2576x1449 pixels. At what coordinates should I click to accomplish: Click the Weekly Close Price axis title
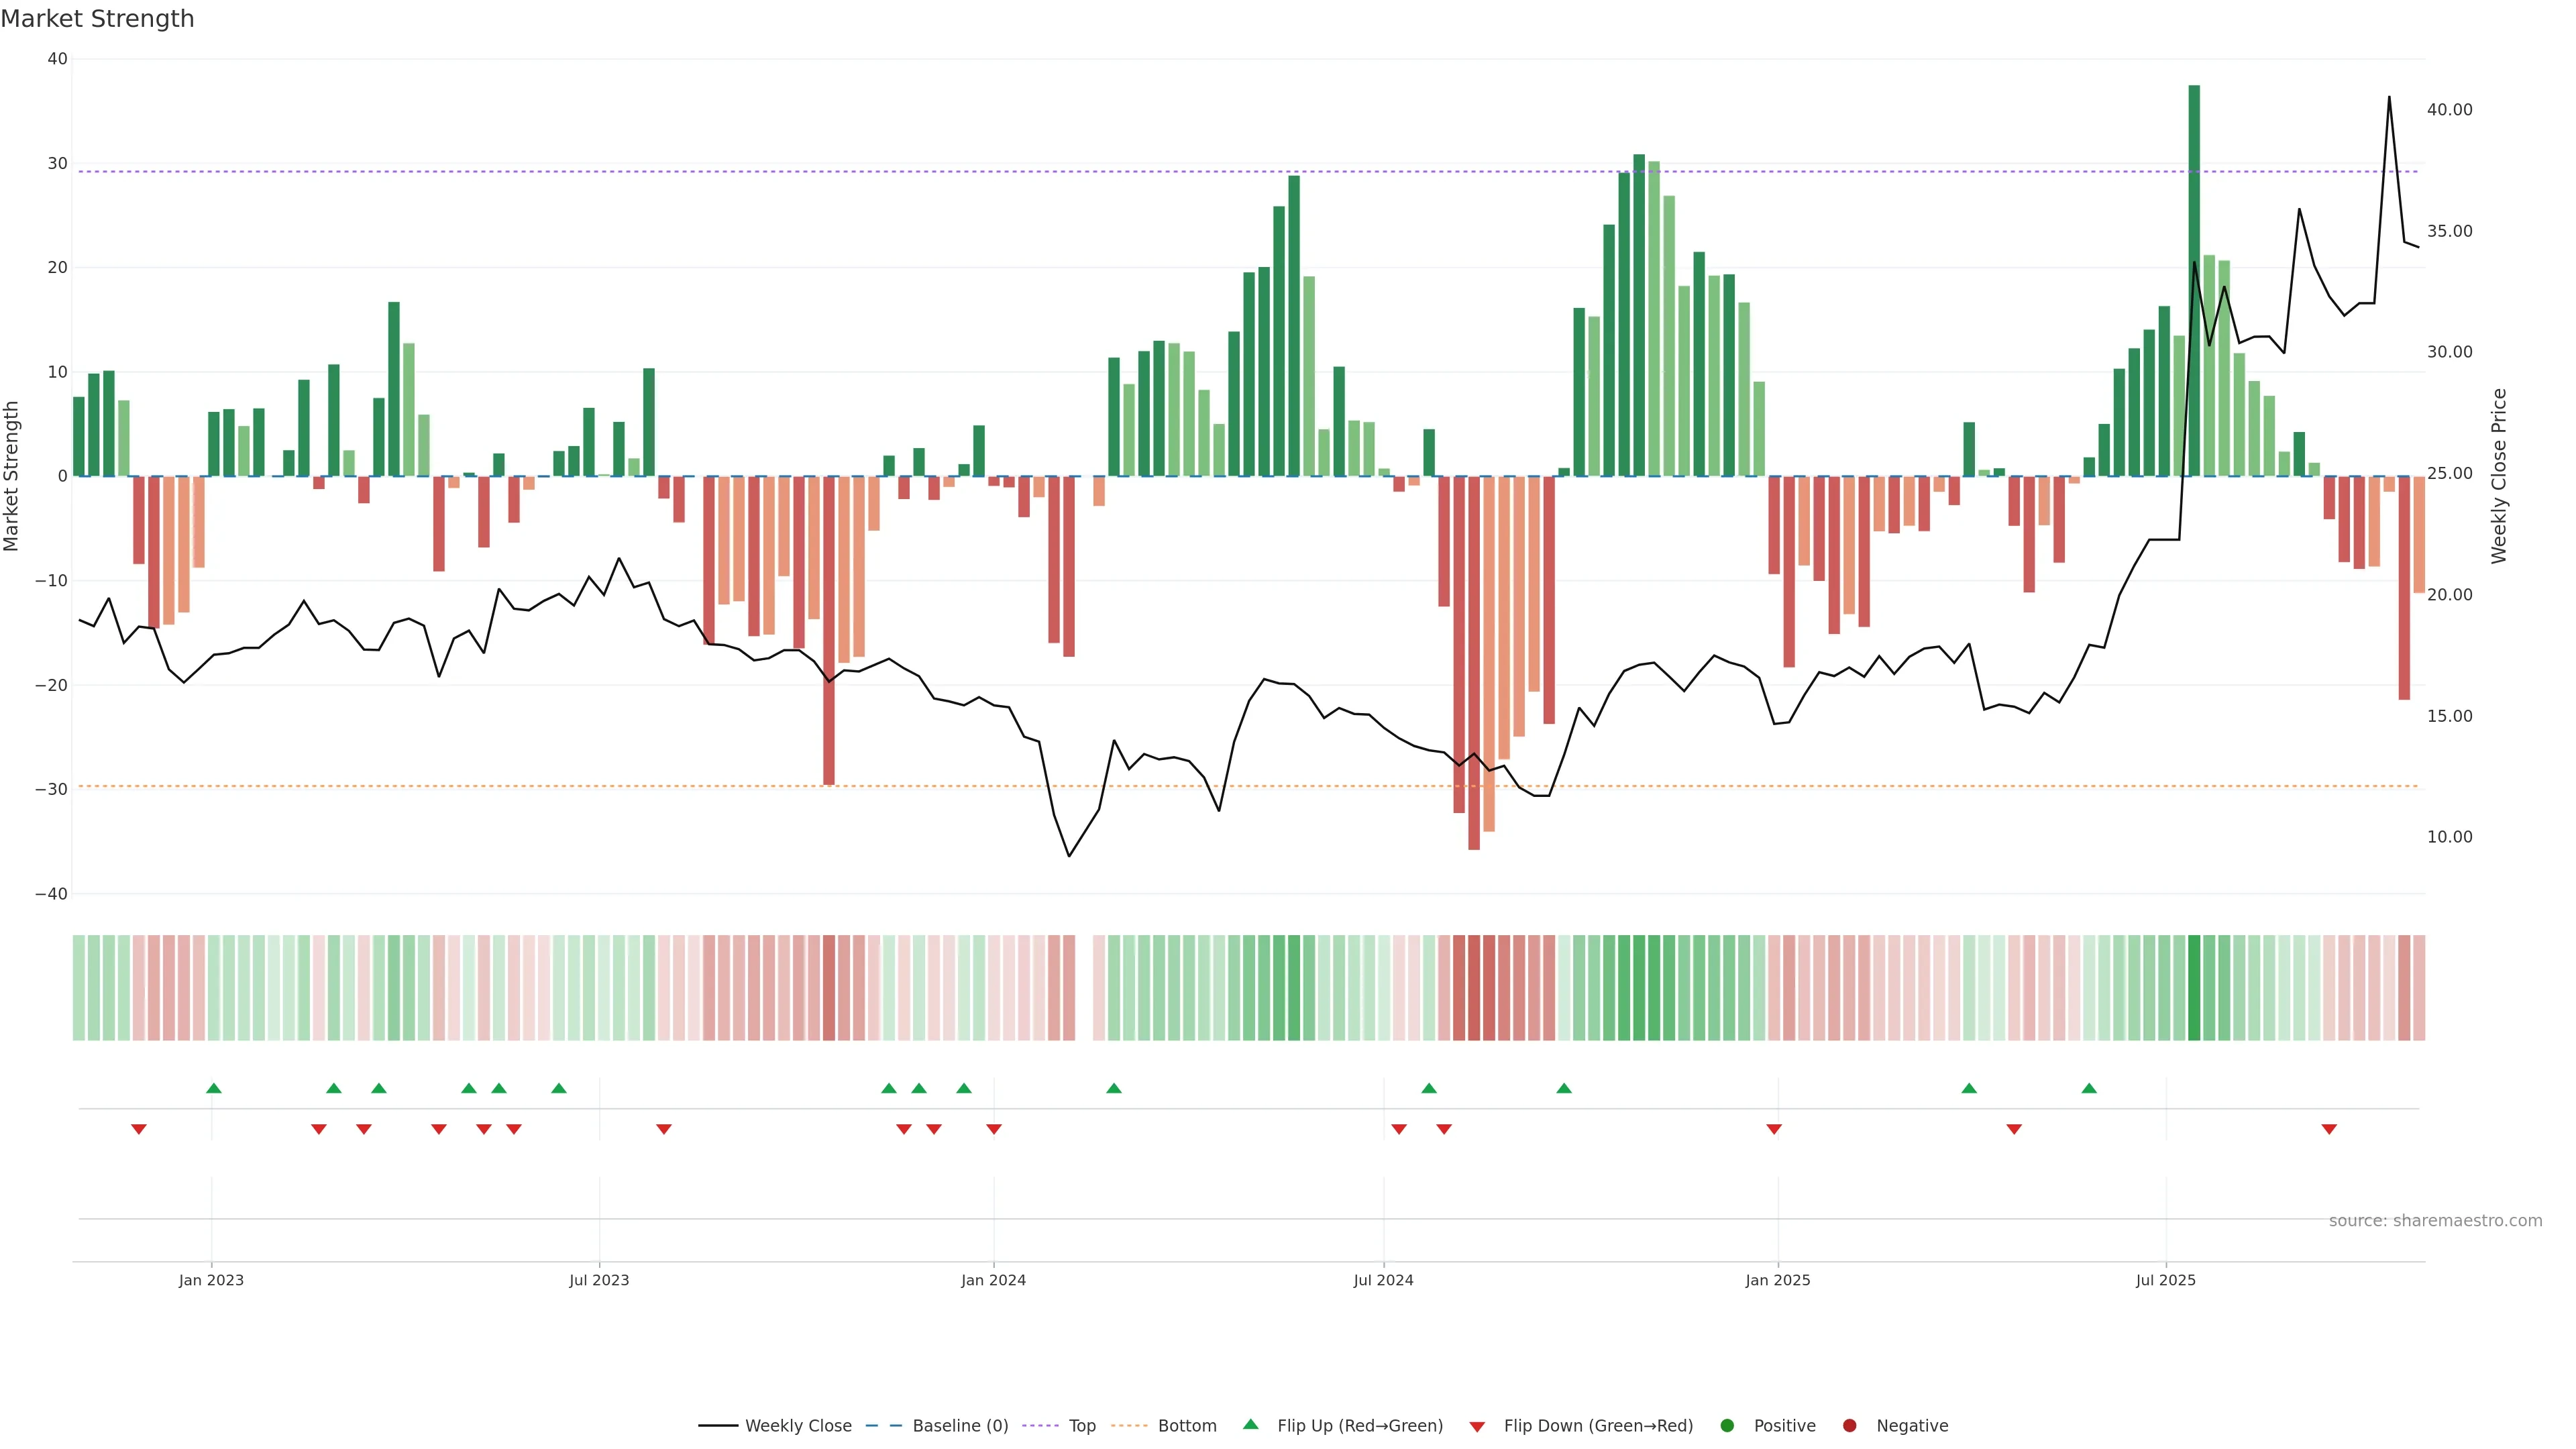click(x=2499, y=476)
